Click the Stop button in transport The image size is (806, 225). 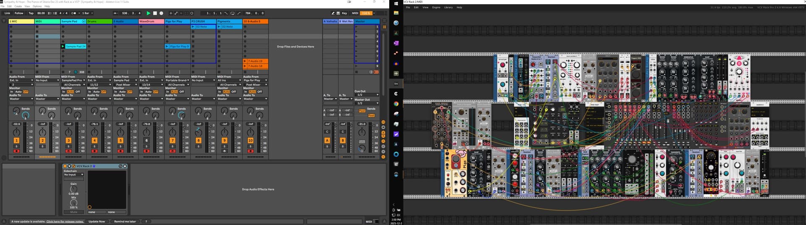[155, 13]
